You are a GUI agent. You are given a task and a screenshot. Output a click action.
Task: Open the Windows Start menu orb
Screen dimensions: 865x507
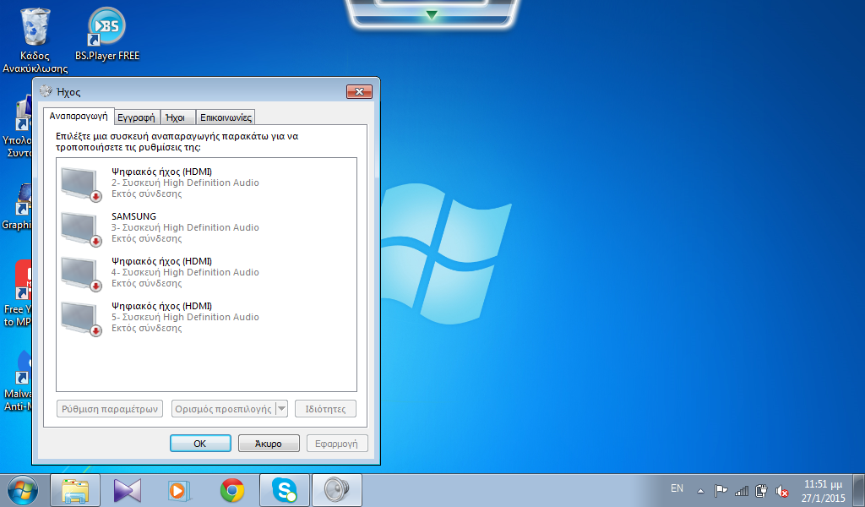(23, 490)
